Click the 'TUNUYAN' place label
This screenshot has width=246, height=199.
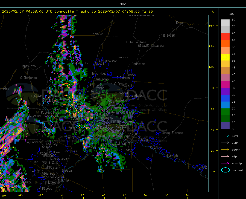tap(63, 181)
